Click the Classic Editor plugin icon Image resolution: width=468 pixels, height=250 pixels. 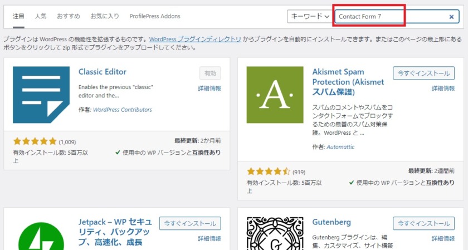41,95
